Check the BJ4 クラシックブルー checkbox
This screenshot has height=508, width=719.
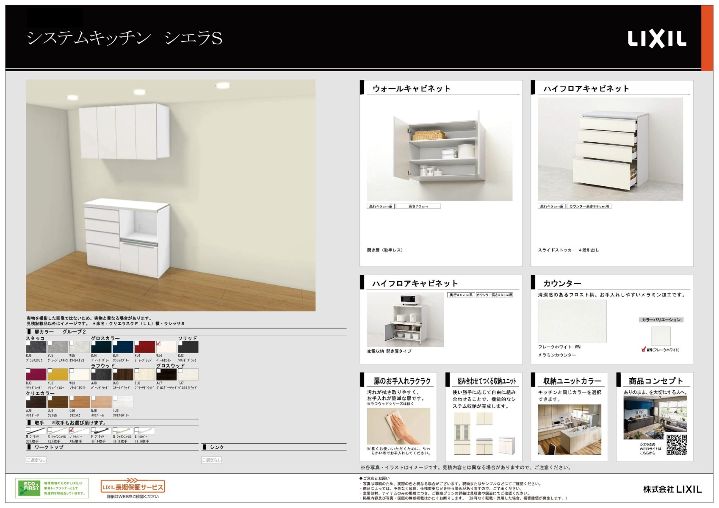[x=115, y=343]
